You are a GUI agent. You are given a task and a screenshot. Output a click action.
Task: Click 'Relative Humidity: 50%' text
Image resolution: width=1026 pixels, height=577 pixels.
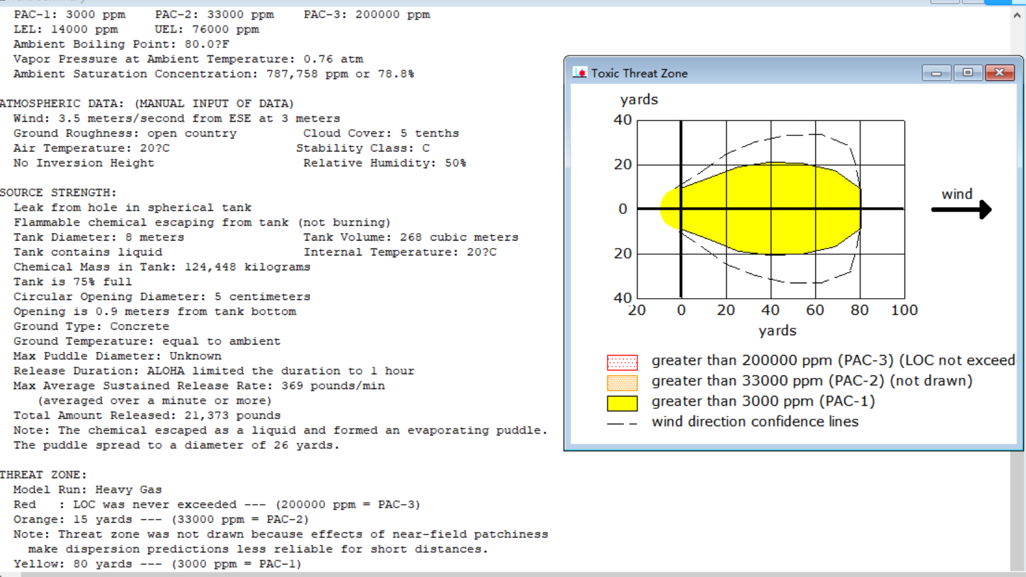(x=385, y=163)
